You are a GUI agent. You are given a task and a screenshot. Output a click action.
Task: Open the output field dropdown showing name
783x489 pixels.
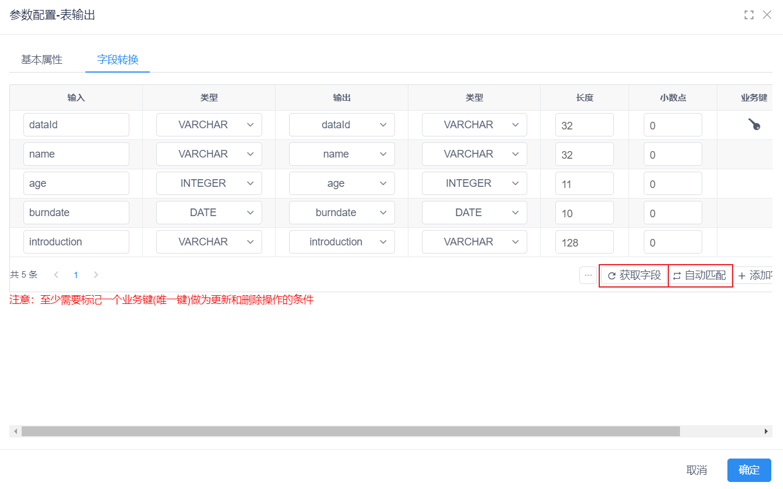[342, 154]
